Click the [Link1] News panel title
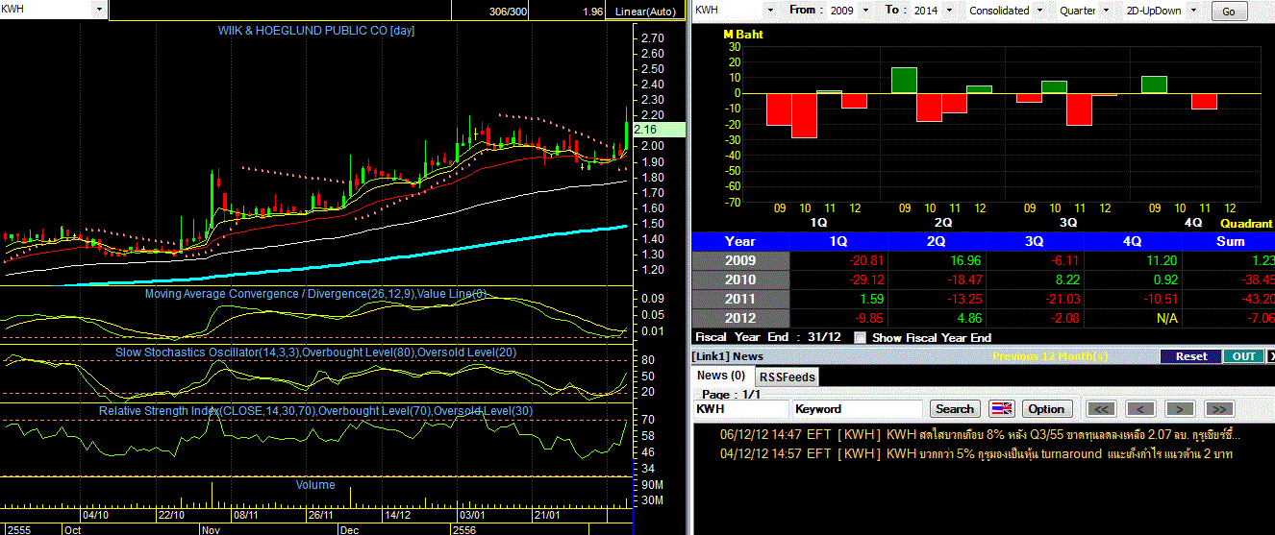This screenshot has height=535, width=1275. 728,356
